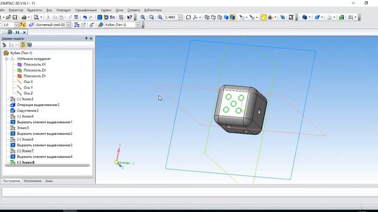Select Плоскость XY in model tree
This screenshot has height=212, width=378.
[34, 64]
